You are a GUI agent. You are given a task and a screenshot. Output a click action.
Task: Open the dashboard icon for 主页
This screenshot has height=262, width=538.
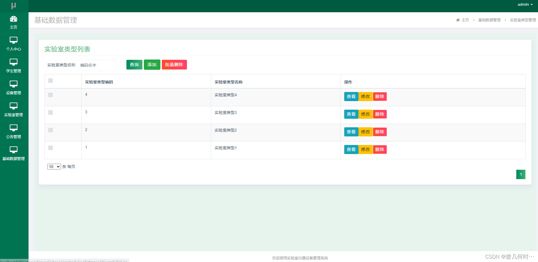(13, 19)
